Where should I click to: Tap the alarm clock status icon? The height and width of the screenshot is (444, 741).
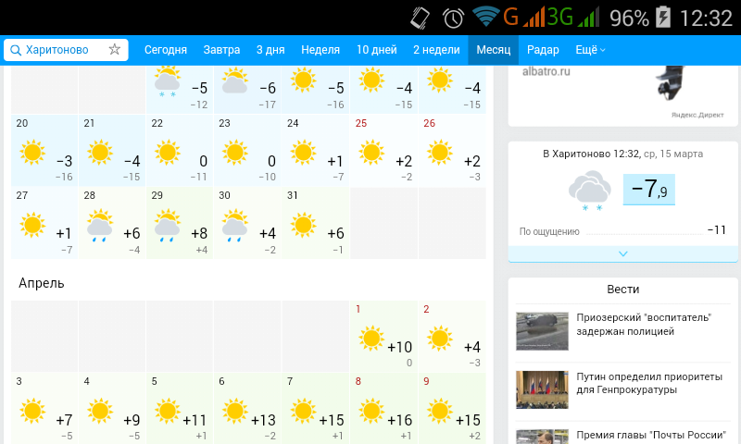tap(453, 18)
